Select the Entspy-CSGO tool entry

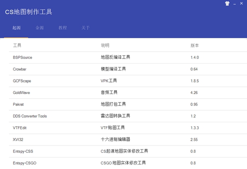click(x=25, y=163)
